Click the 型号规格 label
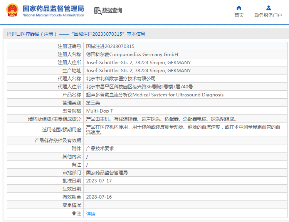The image size is (289, 222). pos(72,111)
